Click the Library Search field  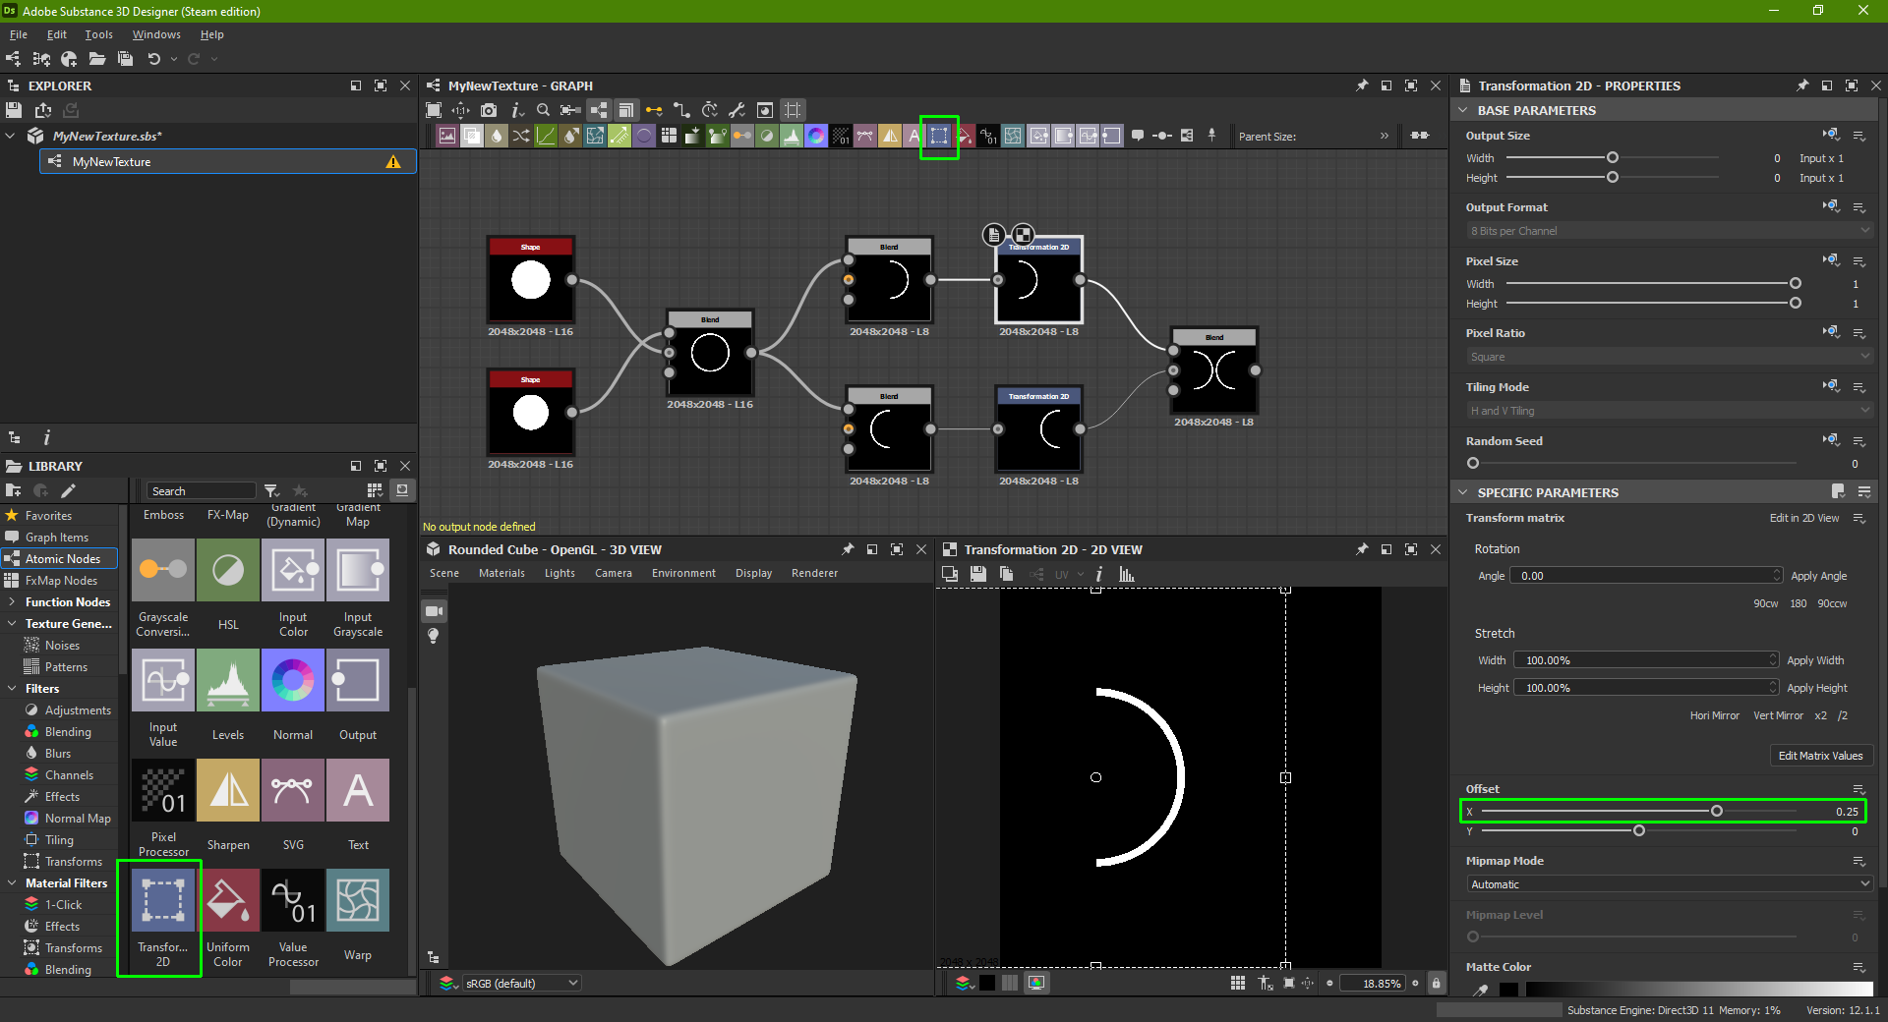coord(202,490)
